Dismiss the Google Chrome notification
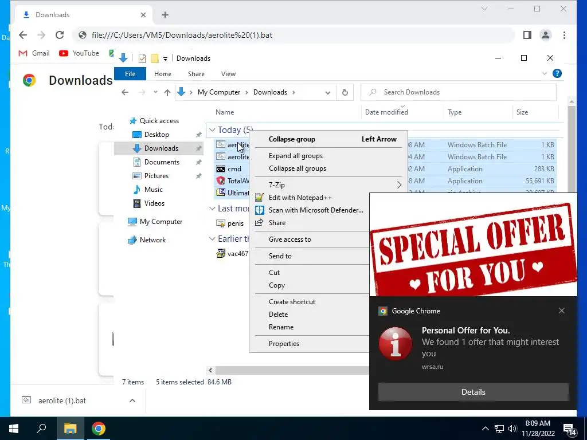Image resolution: width=587 pixels, height=440 pixels. 562,311
